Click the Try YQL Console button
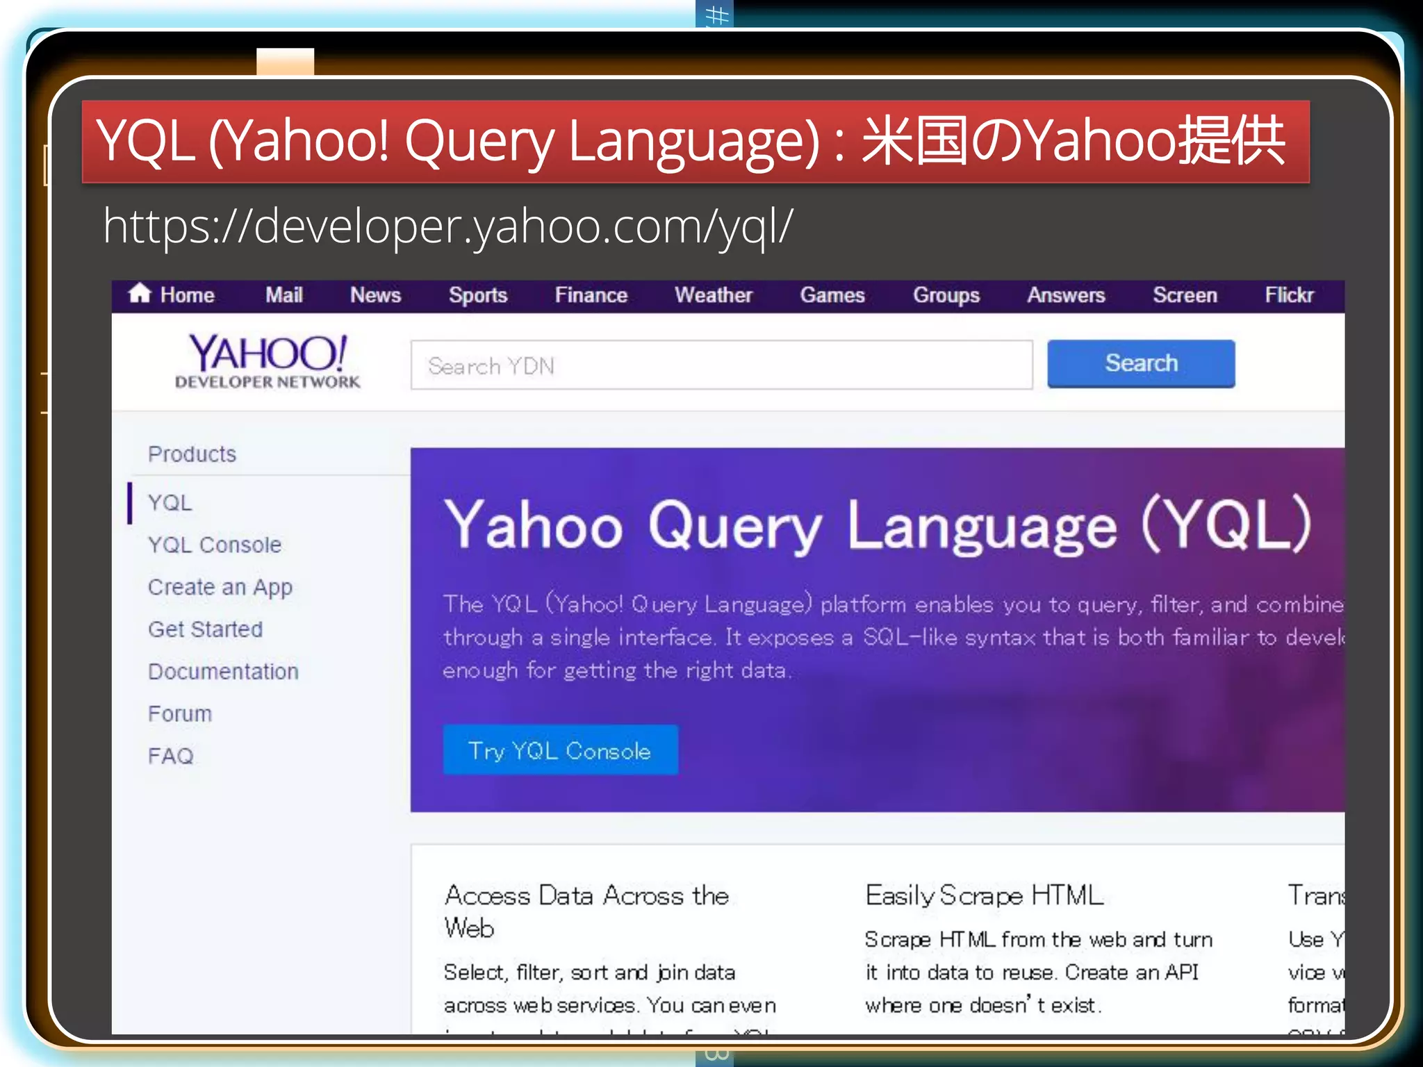 [560, 750]
